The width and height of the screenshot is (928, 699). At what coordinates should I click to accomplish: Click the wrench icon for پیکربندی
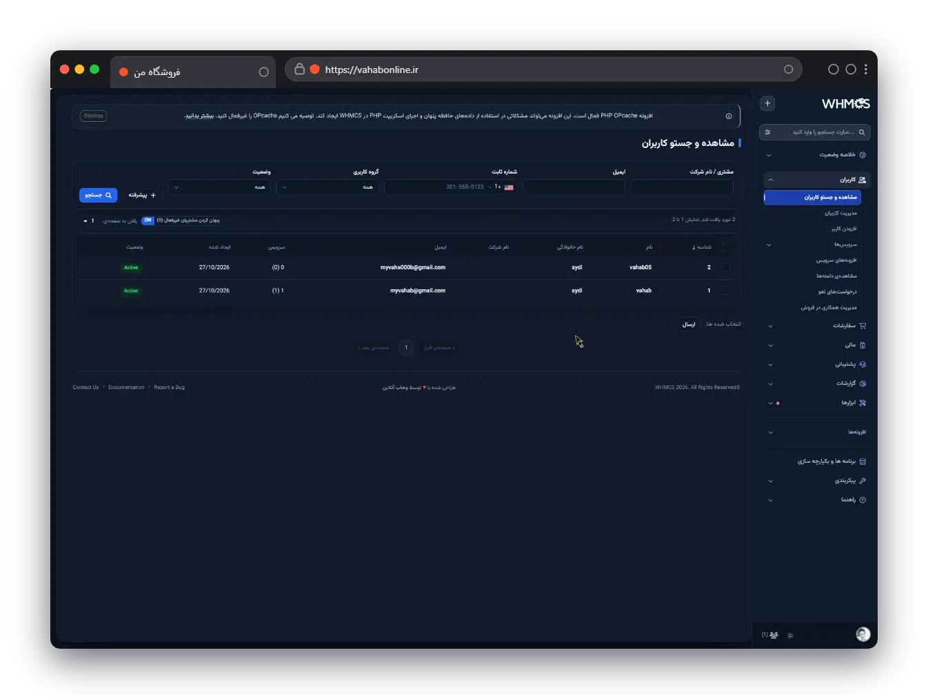click(863, 481)
